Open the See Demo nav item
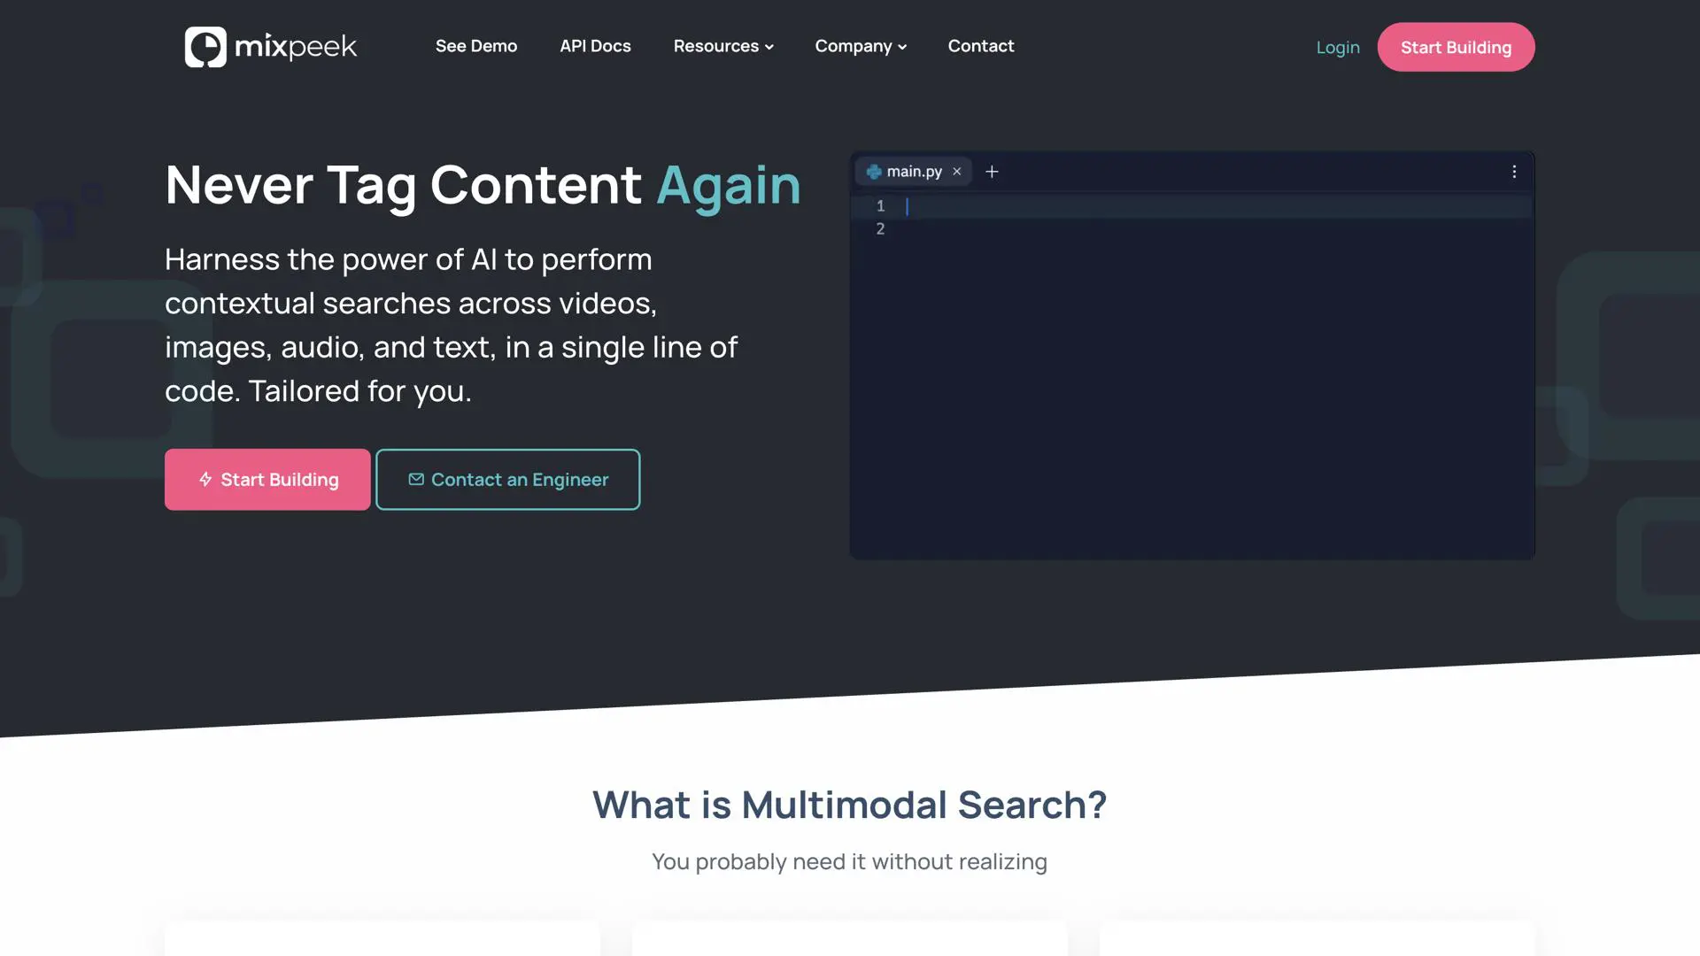 (476, 46)
